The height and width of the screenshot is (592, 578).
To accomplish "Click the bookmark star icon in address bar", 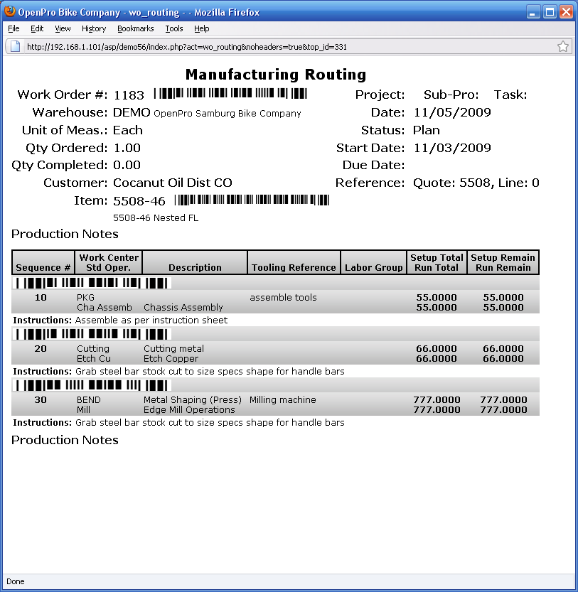I will point(562,46).
